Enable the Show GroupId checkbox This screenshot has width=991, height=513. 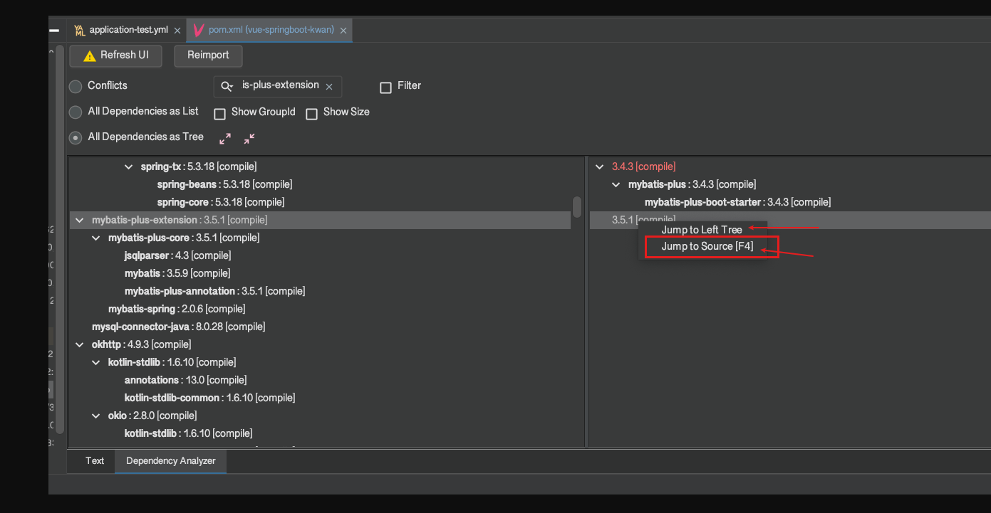(220, 114)
